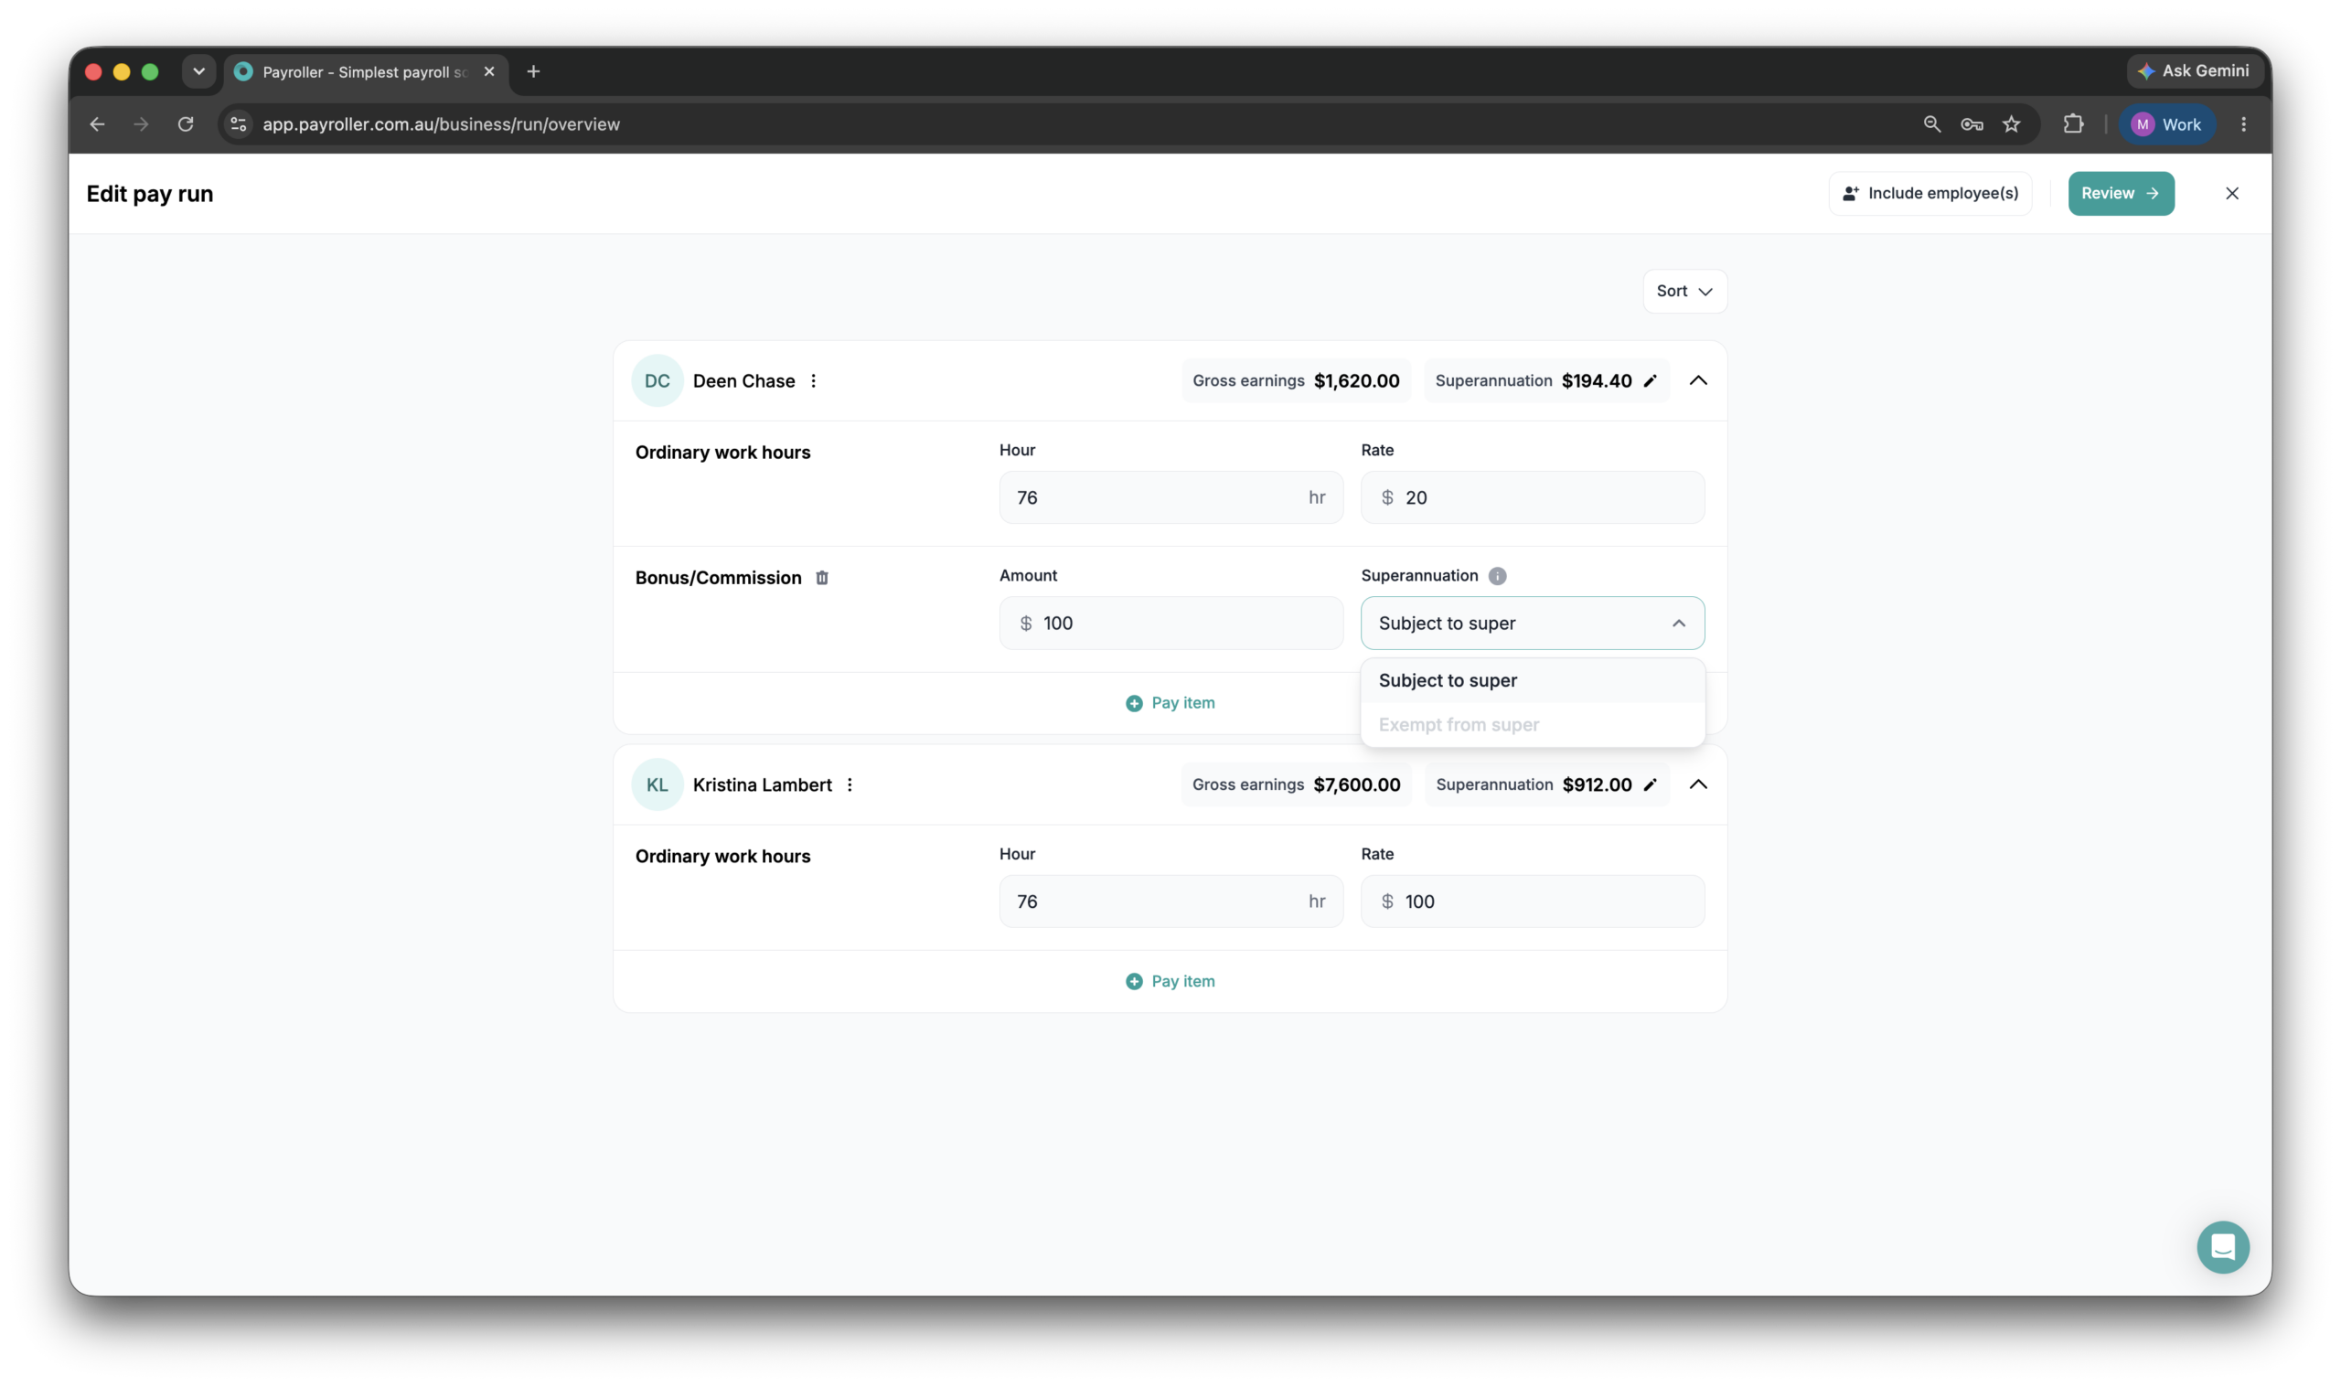2341x1387 pixels.
Task: Close the Payroller browser tab
Action: [x=488, y=72]
